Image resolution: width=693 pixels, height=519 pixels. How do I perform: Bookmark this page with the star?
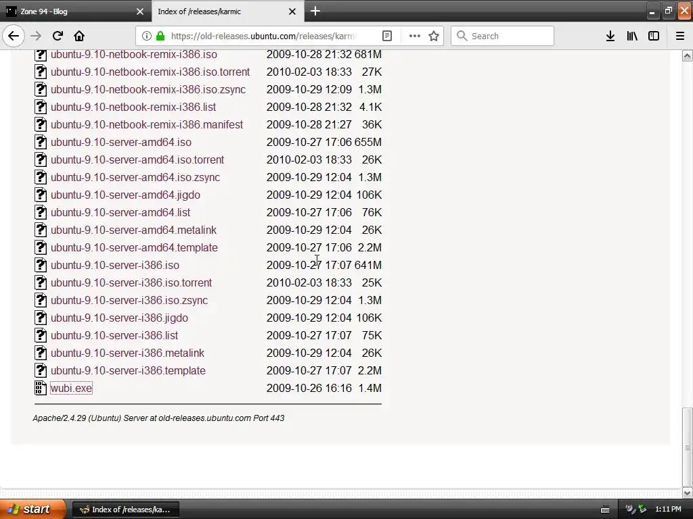point(434,36)
